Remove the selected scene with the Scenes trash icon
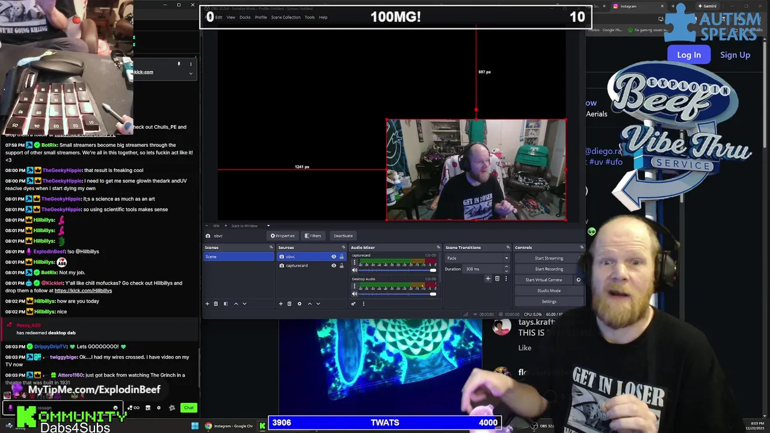 (216, 304)
